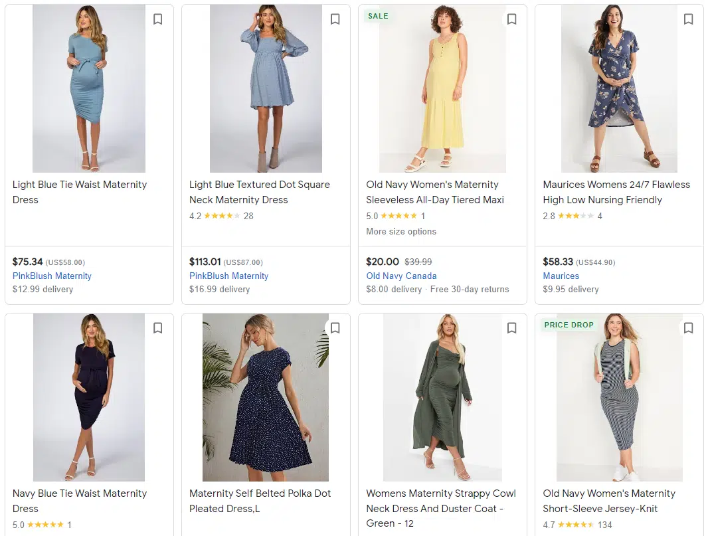View the Light Blue Textured Dot dress image
Viewport: 708px width, 536px height.
pos(266,88)
